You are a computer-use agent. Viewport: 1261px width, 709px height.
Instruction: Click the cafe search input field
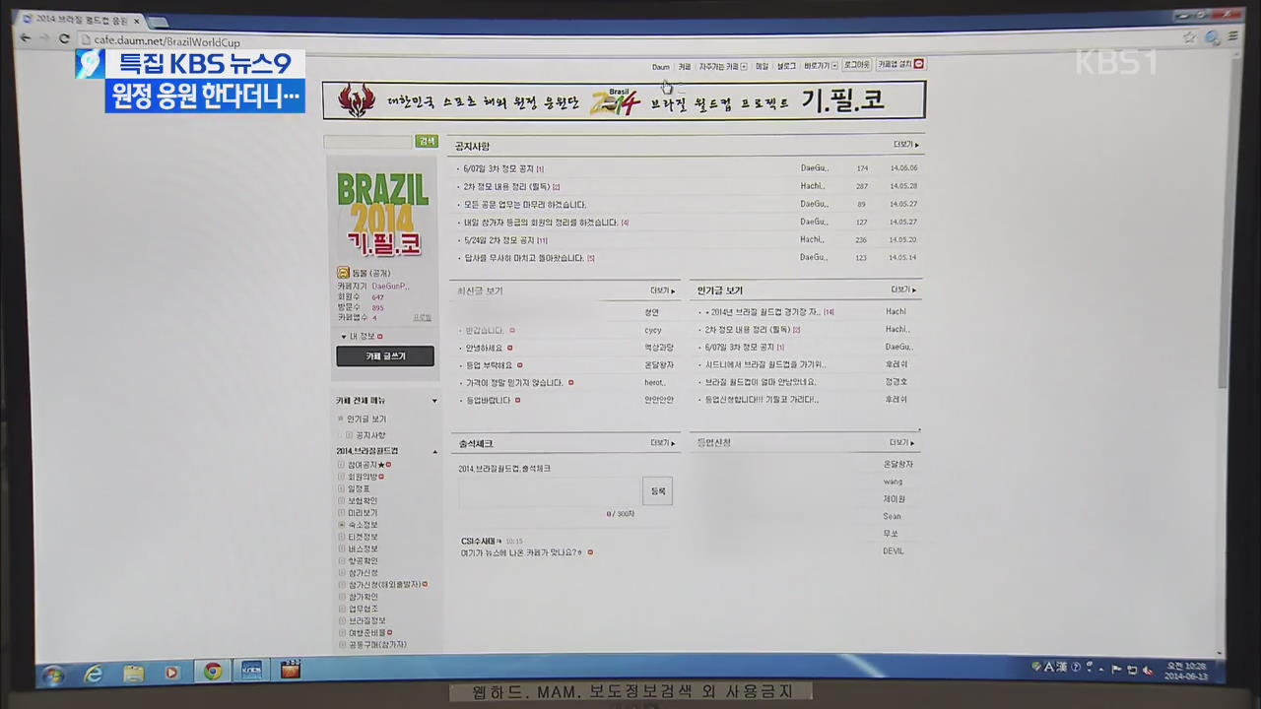point(367,142)
